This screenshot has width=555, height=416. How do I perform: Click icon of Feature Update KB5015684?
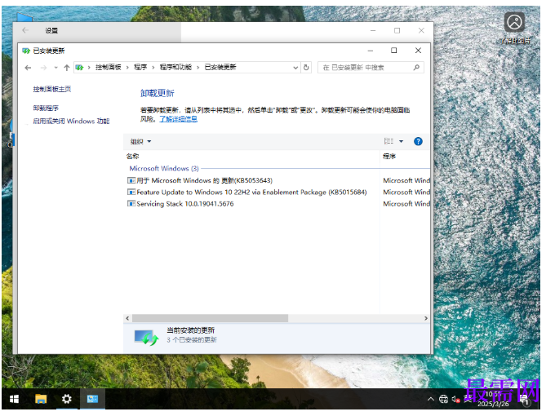[x=131, y=192]
